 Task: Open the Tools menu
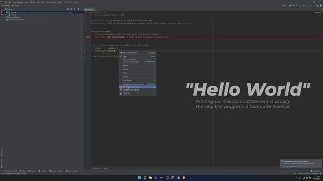[x=43, y=2]
